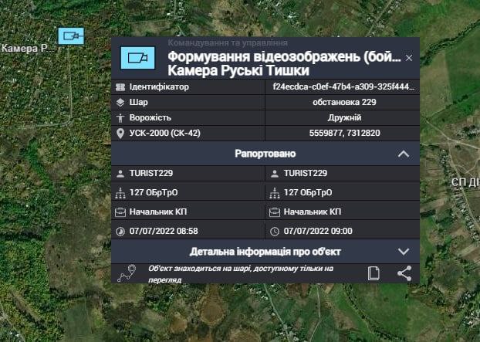Click left TURIST229 text
The height and width of the screenshot is (342, 480).
point(151,173)
